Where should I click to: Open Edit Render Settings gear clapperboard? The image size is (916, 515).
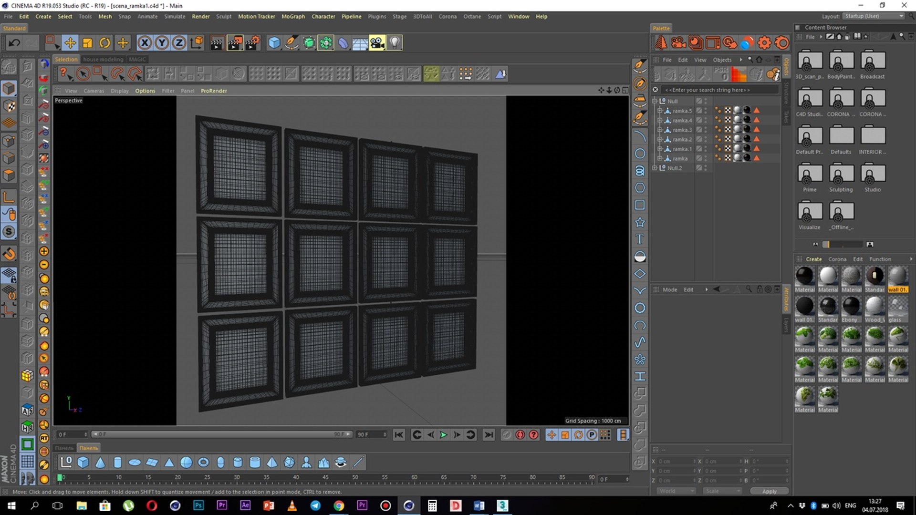coord(252,43)
